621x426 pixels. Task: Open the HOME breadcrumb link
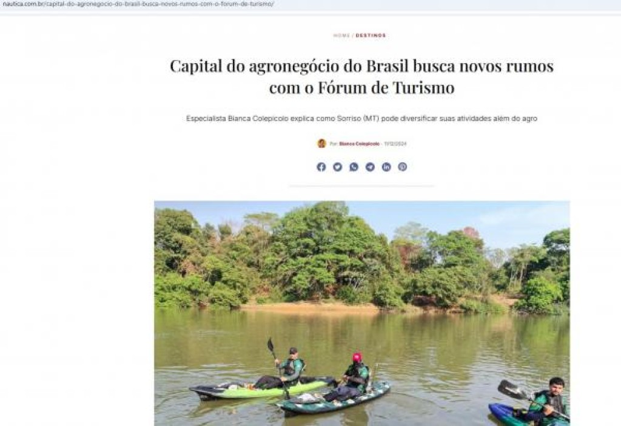(x=341, y=35)
